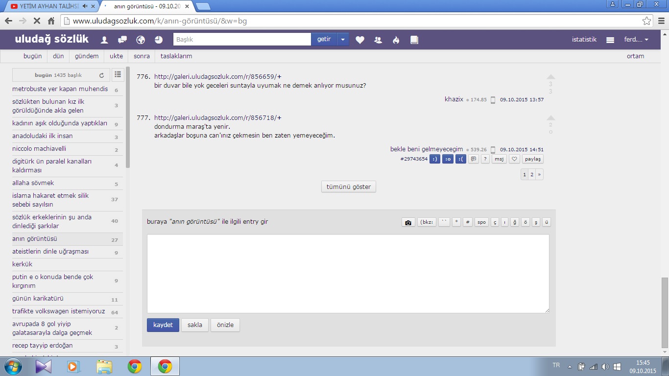Refresh the bugün topic list
The image size is (669, 376).
[x=102, y=75]
